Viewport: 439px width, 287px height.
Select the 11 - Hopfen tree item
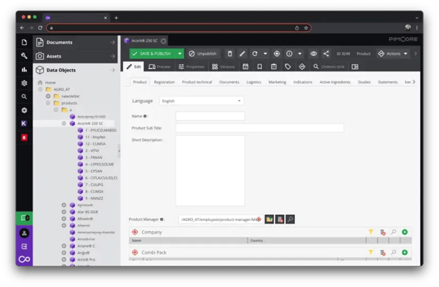click(x=95, y=137)
